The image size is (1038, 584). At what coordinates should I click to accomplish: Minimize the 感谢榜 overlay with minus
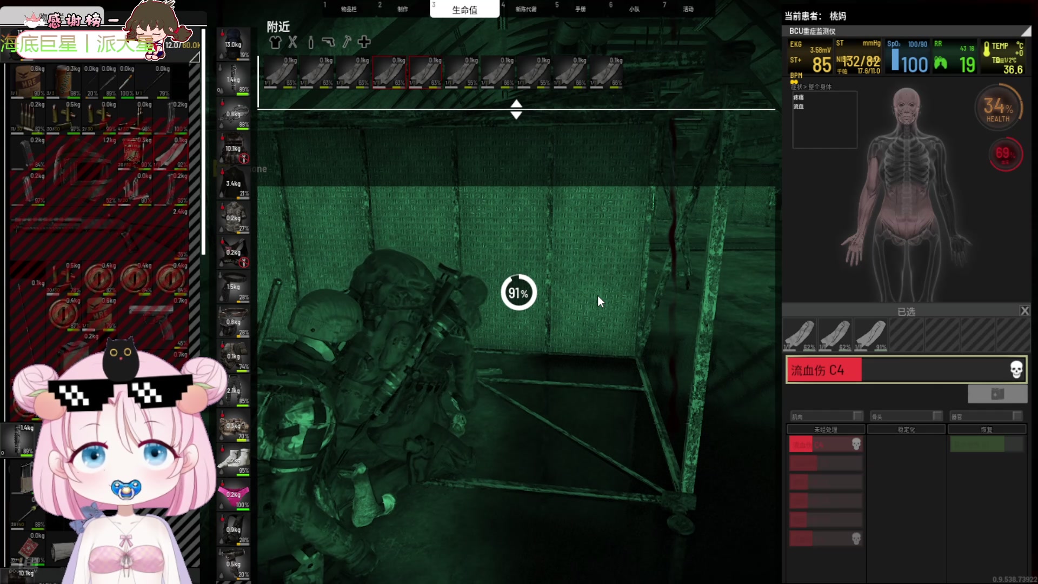point(114,21)
